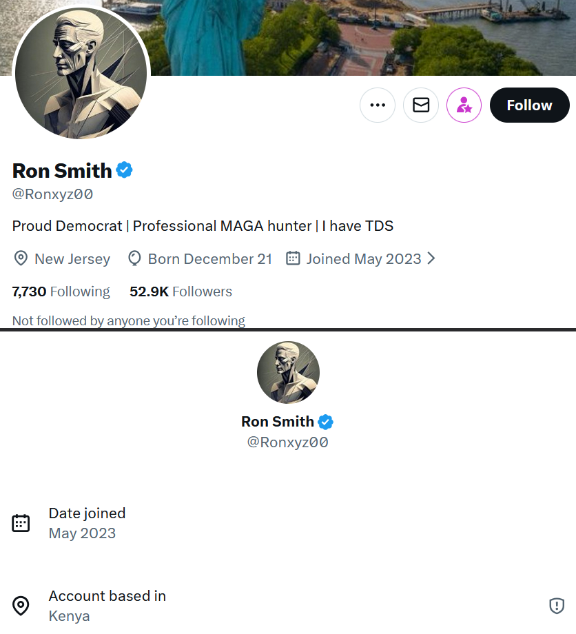
Task: Expand the Joined May 2023 chevron
Action: 431,258
